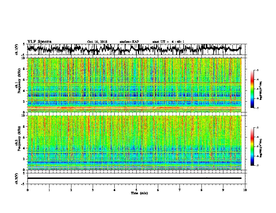This screenshot has width=276, height=213.
Task: Click the ch.1 colorbar log(PSD) unit label
Action: [x=261, y=91]
